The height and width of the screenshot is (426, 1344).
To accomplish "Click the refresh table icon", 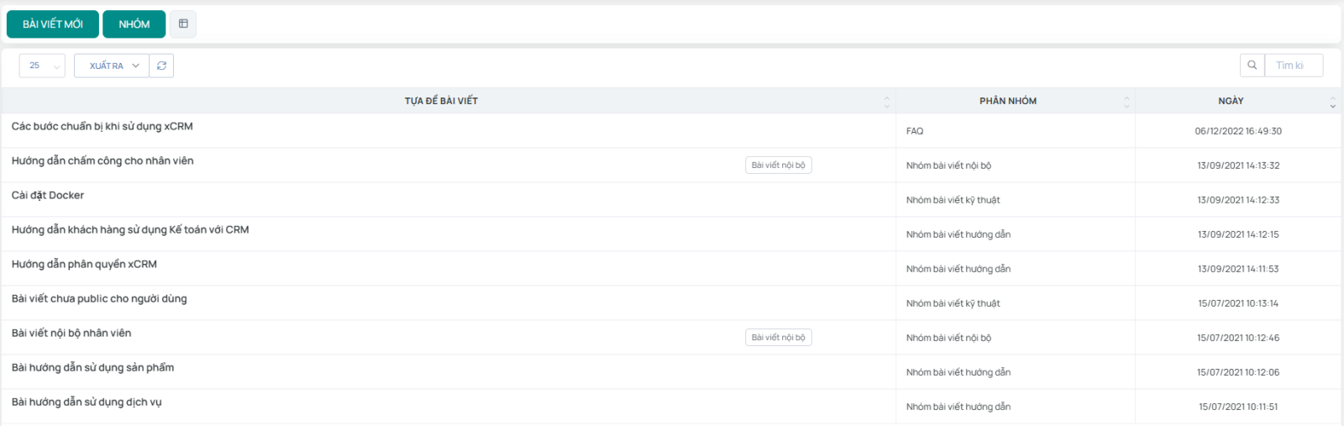I will 161,66.
